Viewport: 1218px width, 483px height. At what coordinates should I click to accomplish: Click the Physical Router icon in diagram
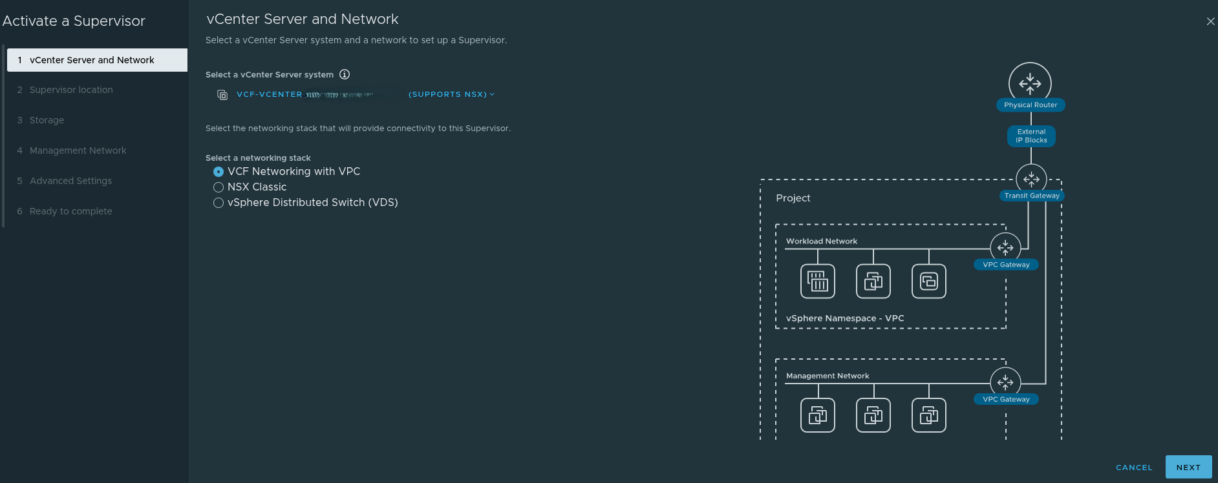pyautogui.click(x=1030, y=83)
